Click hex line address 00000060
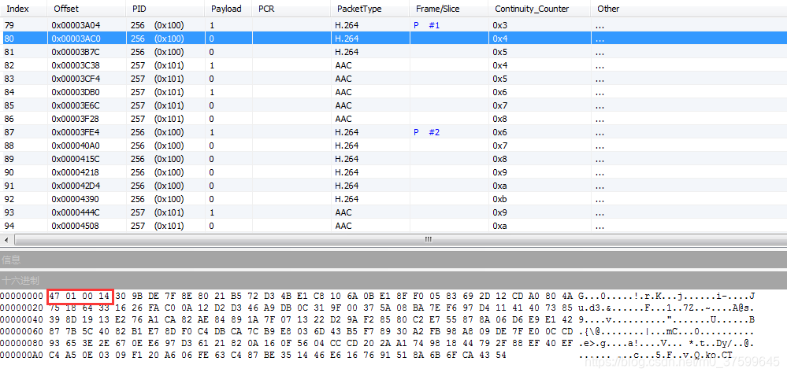Viewport: 787px width, 376px height. coord(21,331)
